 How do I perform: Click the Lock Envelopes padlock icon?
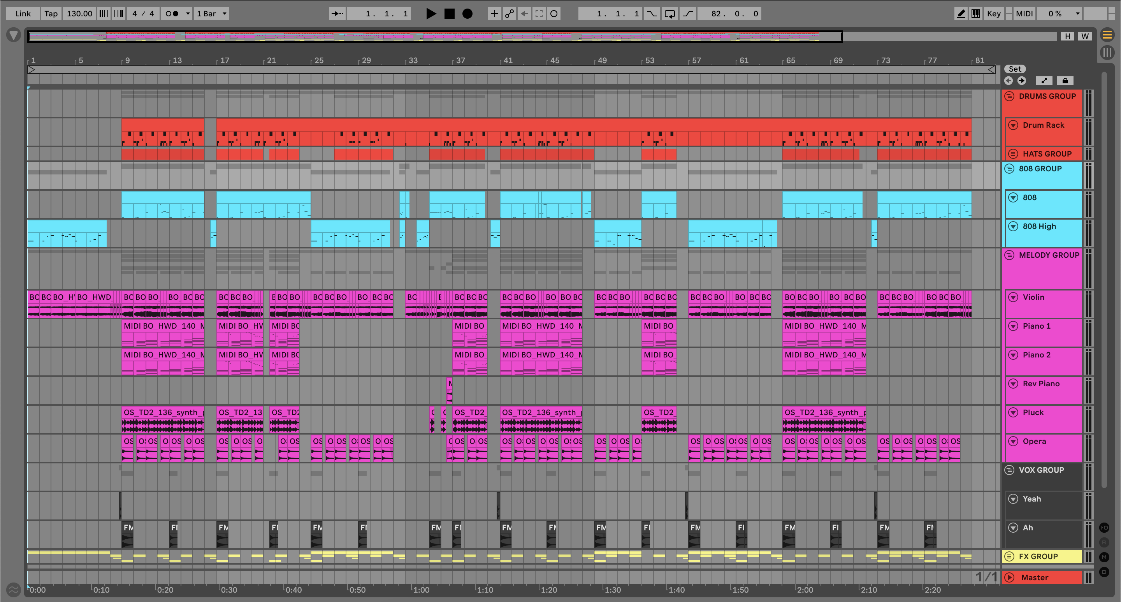1065,81
